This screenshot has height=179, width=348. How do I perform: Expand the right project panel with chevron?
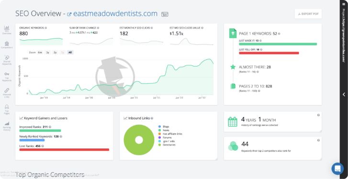pos(344,95)
